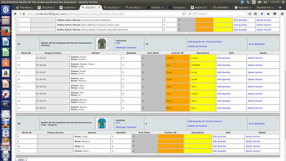Screen dimensions: 286x161
Task: Click Delete All Variants for product 68
Action: [197, 126]
